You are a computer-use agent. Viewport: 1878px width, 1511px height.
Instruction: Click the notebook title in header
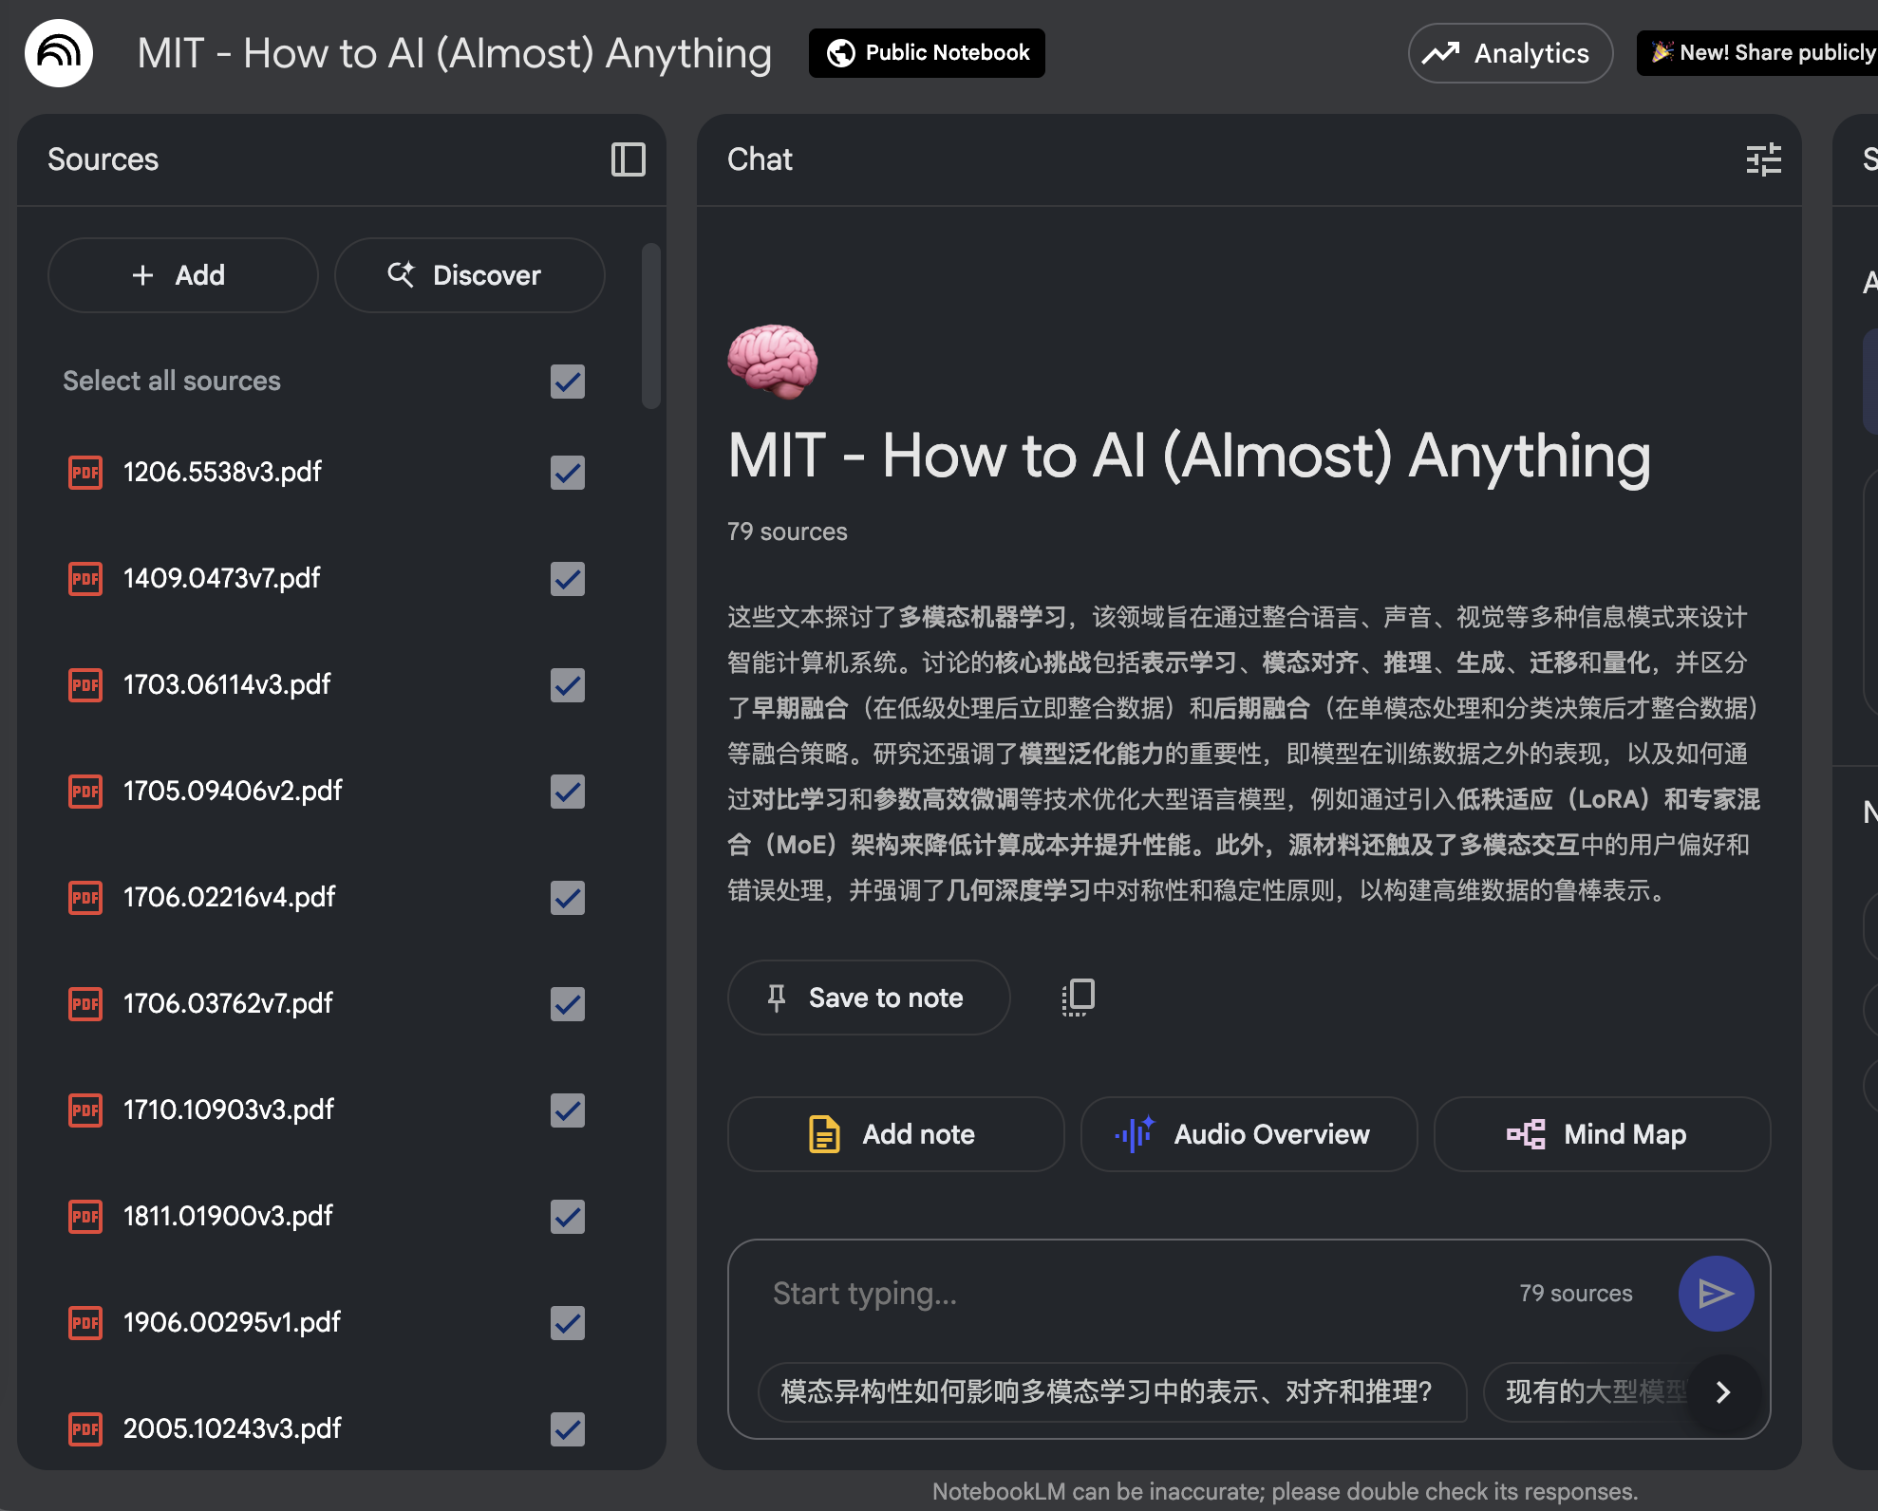click(x=454, y=53)
